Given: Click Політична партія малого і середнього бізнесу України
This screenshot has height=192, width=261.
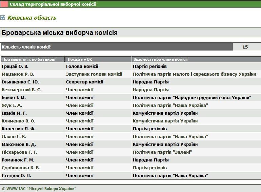Looking at the screenshot, I should tap(195, 74).
